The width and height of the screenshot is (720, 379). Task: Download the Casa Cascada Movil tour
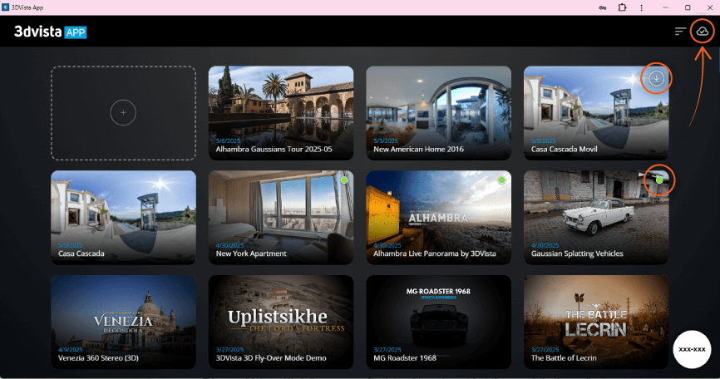coord(656,78)
